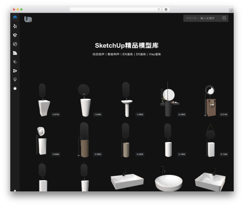
Task: Open the stacked layers box sidebar icon
Action: (x=15, y=35)
